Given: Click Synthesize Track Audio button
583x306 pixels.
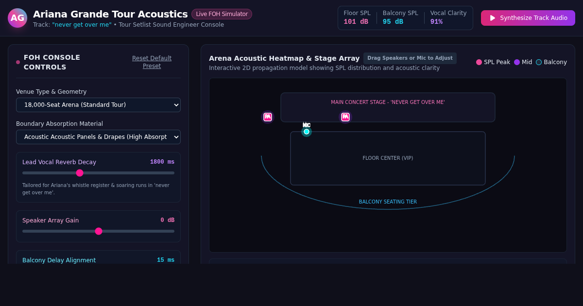Looking at the screenshot, I should click(528, 18).
